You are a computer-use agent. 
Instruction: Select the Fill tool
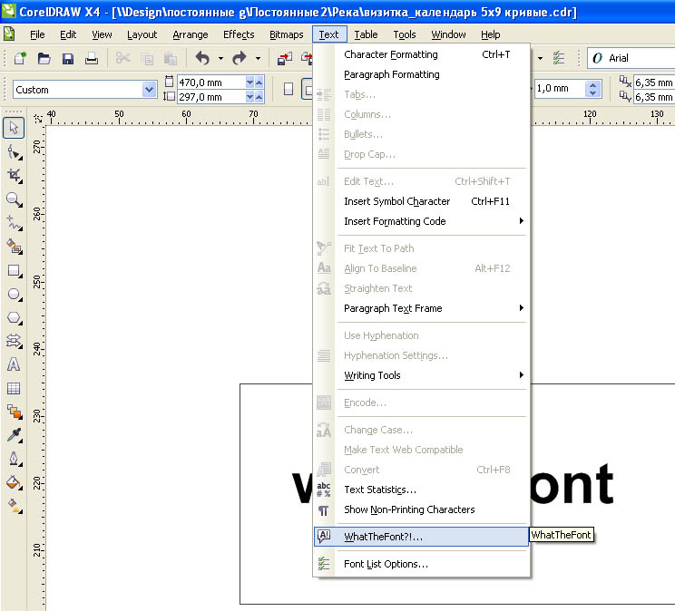[x=14, y=482]
